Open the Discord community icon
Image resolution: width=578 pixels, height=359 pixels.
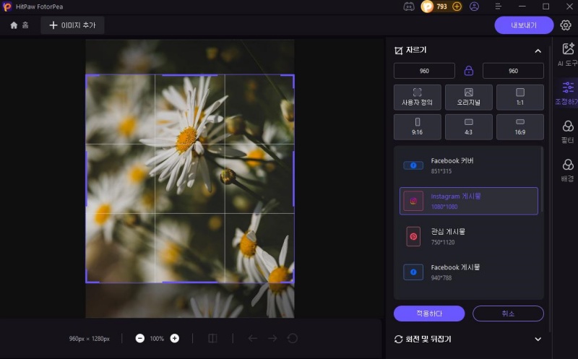coord(409,7)
